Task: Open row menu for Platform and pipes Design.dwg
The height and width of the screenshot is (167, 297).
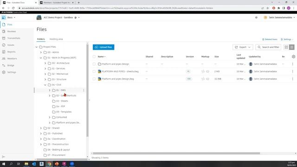Action: coord(293,79)
